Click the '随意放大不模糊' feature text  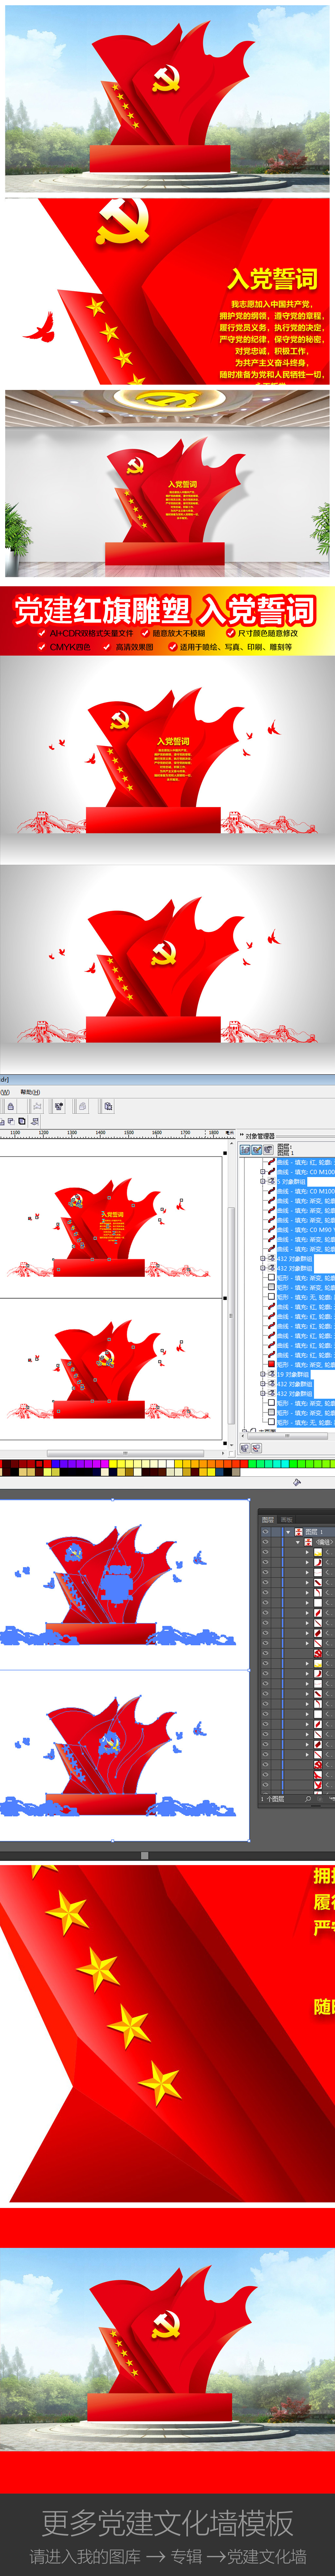tap(179, 633)
